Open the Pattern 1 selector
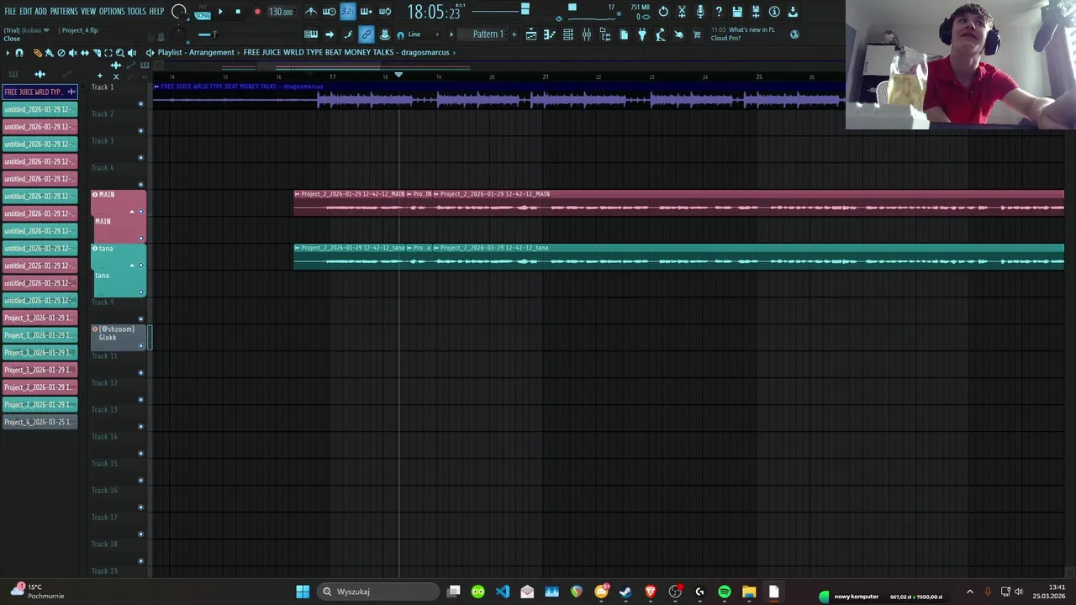Image resolution: width=1076 pixels, height=605 pixels. pos(488,34)
